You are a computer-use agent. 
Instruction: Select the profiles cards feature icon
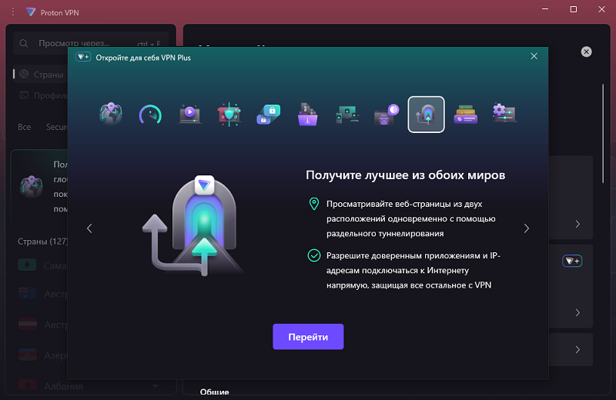465,115
